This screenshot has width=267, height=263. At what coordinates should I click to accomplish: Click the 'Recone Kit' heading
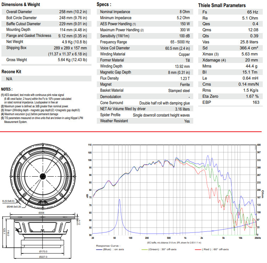point(11,72)
